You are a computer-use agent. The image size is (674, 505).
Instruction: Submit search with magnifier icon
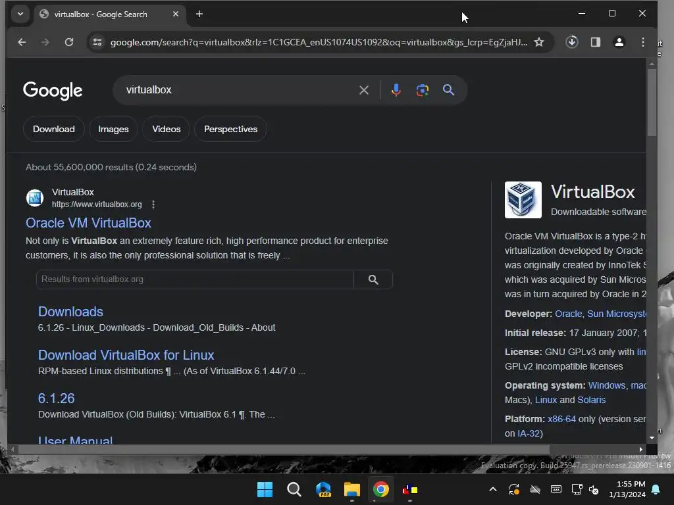(x=448, y=90)
